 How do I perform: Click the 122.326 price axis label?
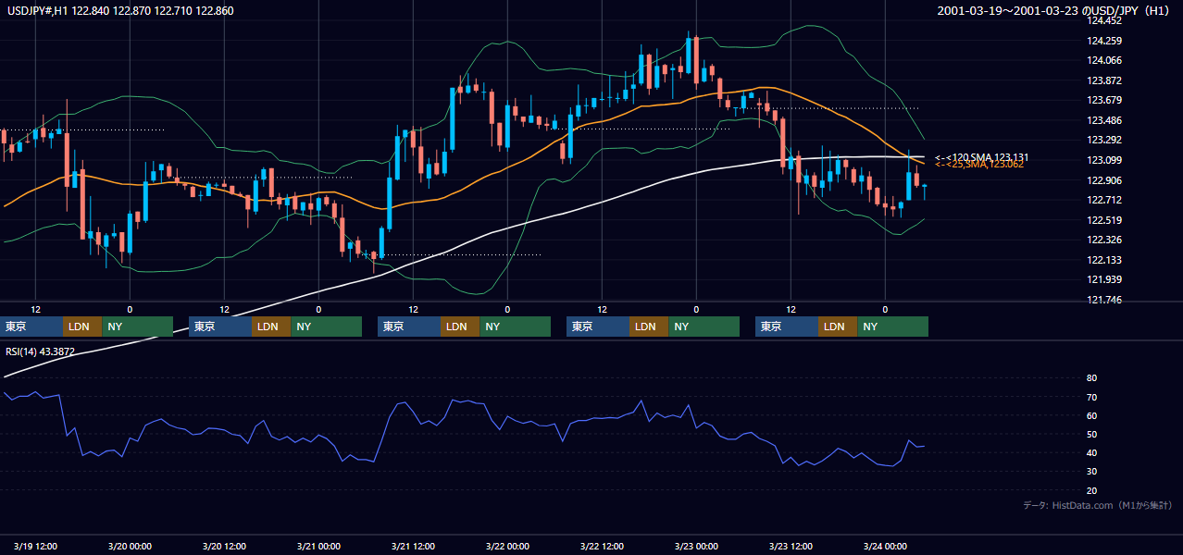click(1105, 240)
